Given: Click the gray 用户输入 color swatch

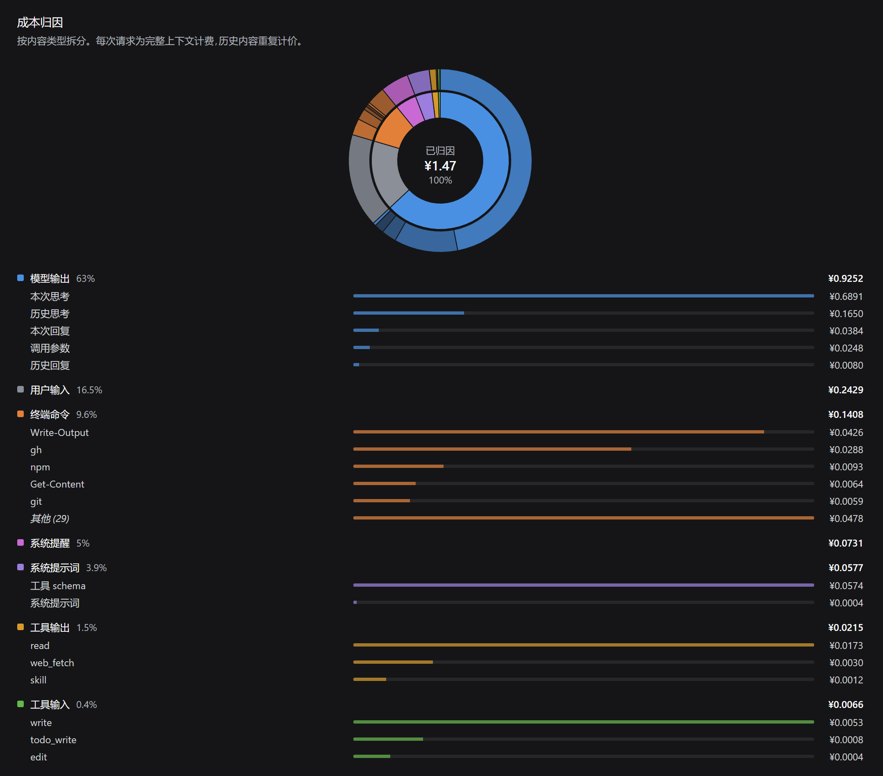Looking at the screenshot, I should 20,389.
